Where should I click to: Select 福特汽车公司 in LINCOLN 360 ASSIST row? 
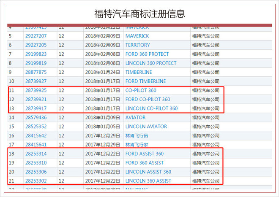(206, 181)
